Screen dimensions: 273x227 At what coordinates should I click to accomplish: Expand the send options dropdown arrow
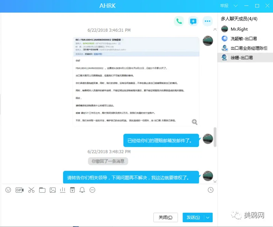click(208, 217)
